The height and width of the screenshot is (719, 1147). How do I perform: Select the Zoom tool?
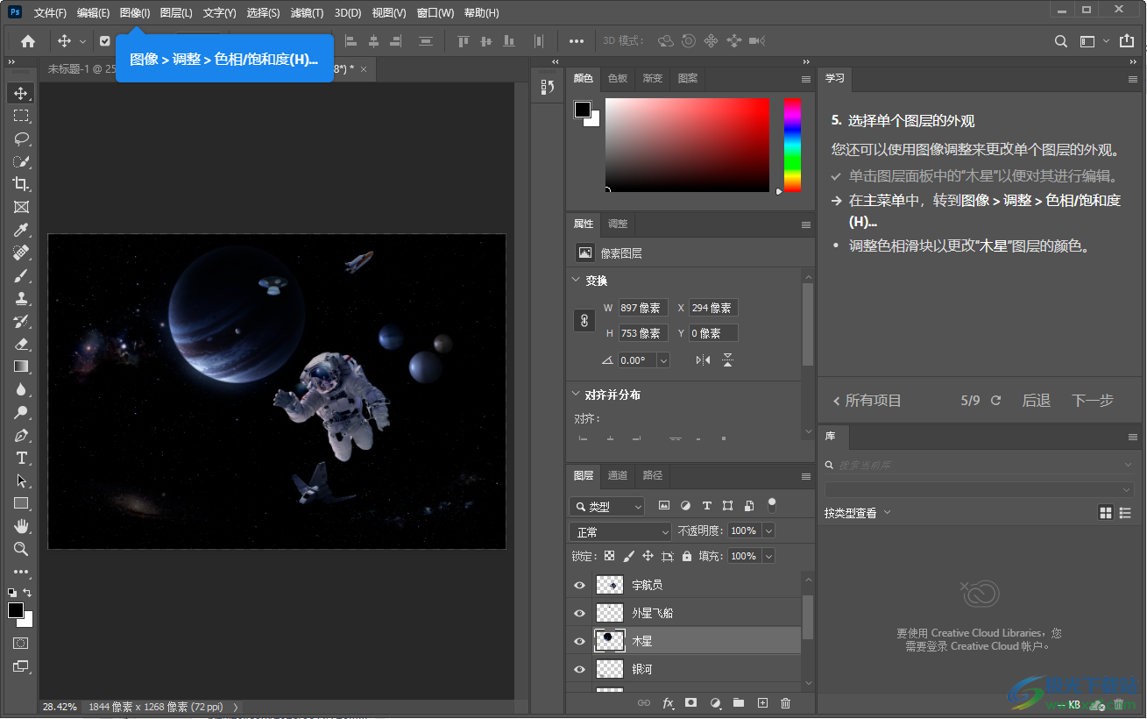(20, 548)
